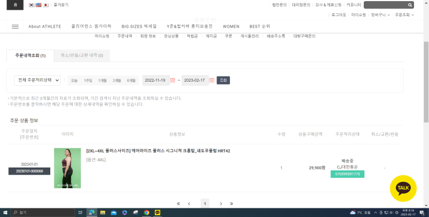The height and width of the screenshot is (217, 429).
Task: Click the end date field 2023-02-17
Action: (195, 81)
